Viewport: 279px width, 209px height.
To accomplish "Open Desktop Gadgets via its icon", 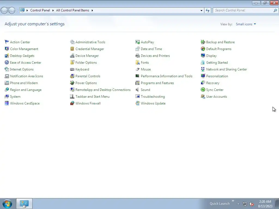I will click(x=7, y=56).
